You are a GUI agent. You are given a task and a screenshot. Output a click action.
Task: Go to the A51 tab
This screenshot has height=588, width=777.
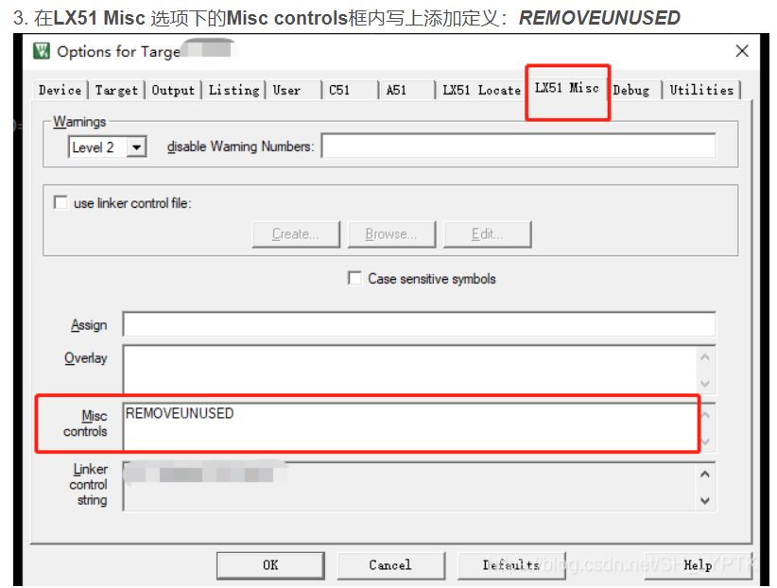407,90
